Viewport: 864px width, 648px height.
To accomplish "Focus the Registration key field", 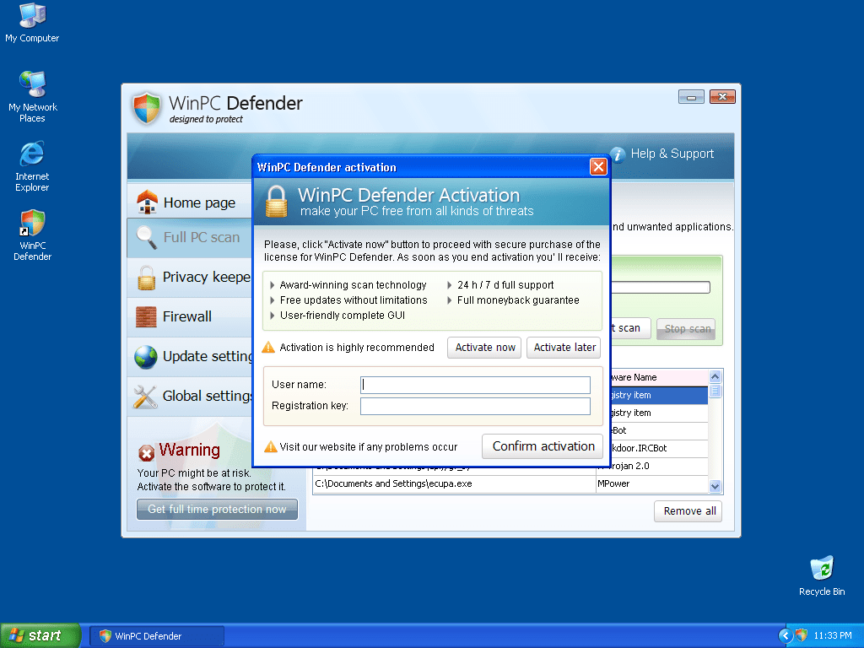I will coord(475,407).
